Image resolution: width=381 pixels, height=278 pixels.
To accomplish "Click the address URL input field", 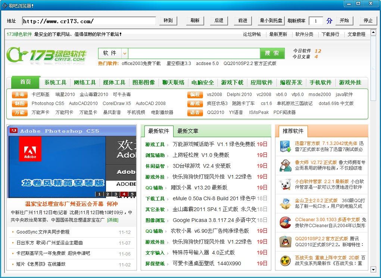I will tap(89, 21).
